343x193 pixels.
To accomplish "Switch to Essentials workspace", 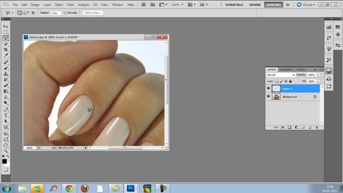I will (234, 5).
